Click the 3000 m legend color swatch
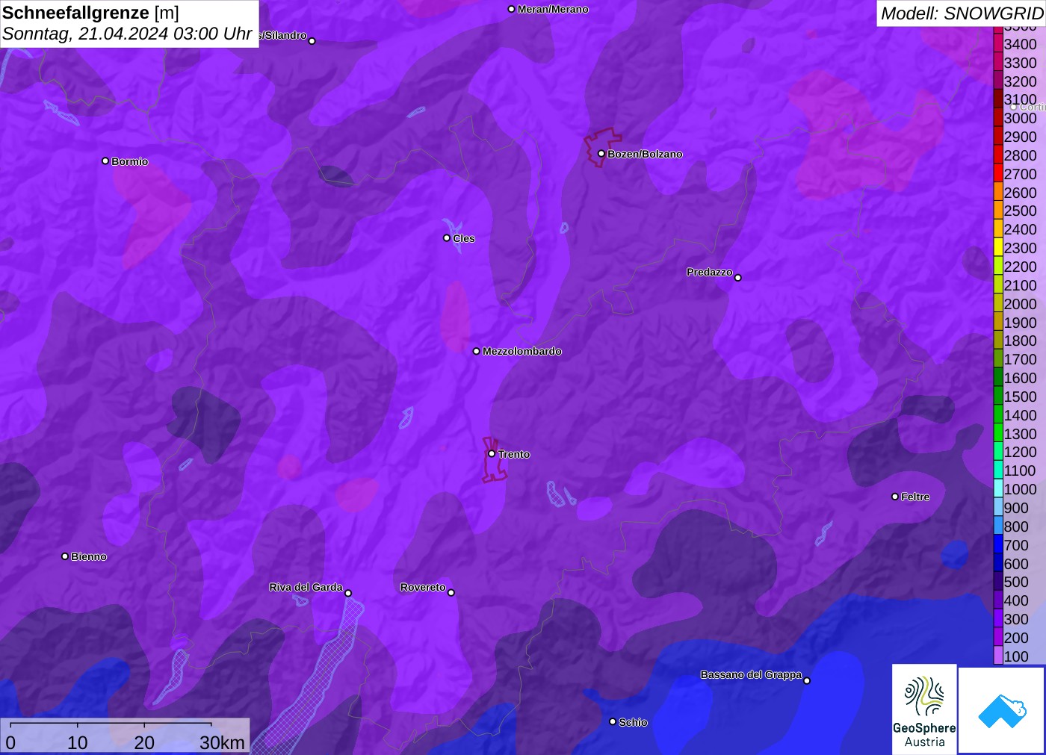 (998, 118)
